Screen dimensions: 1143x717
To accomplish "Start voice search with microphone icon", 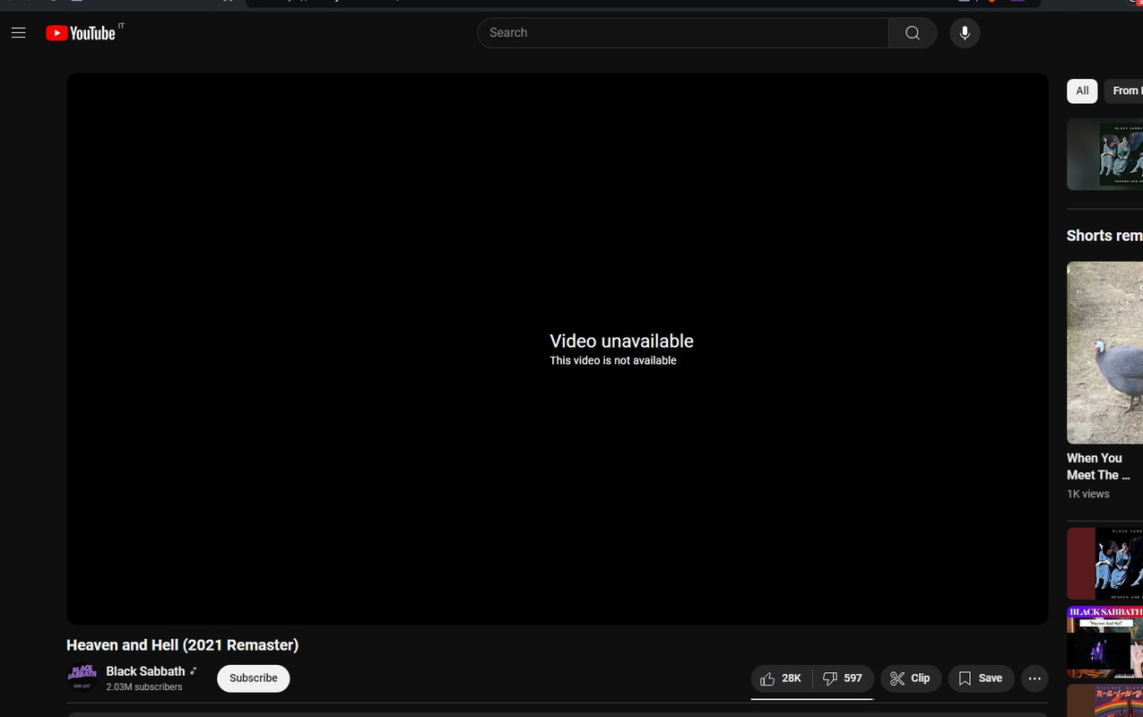I will (x=965, y=33).
